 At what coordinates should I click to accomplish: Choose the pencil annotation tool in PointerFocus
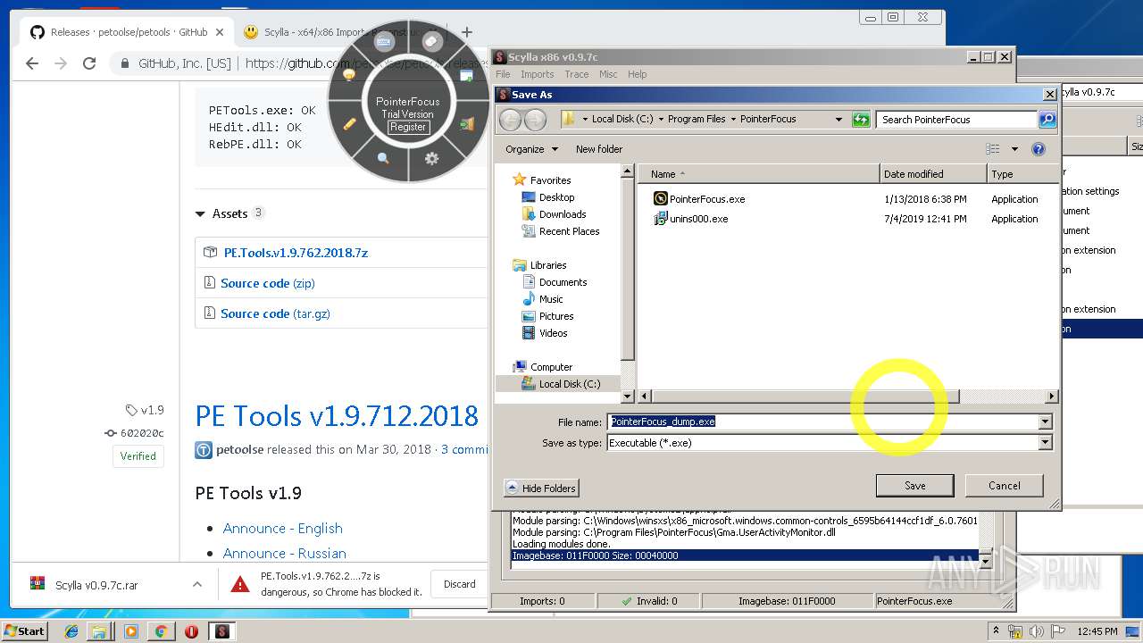349,123
